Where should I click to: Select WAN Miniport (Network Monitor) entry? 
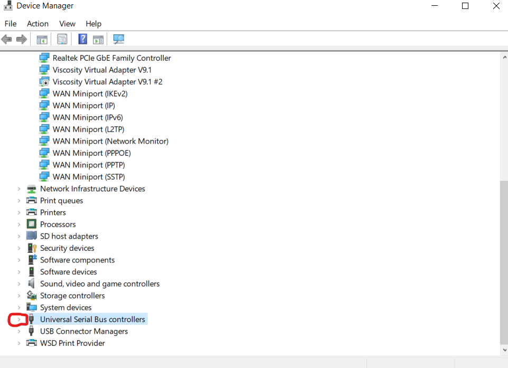110,141
